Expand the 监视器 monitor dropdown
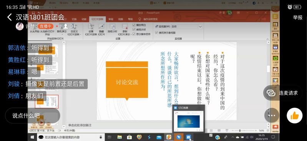307x141 pixels. (x=200, y=26)
